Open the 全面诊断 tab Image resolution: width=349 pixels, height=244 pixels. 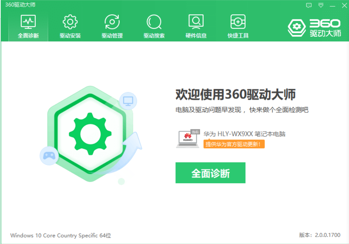pos(28,27)
